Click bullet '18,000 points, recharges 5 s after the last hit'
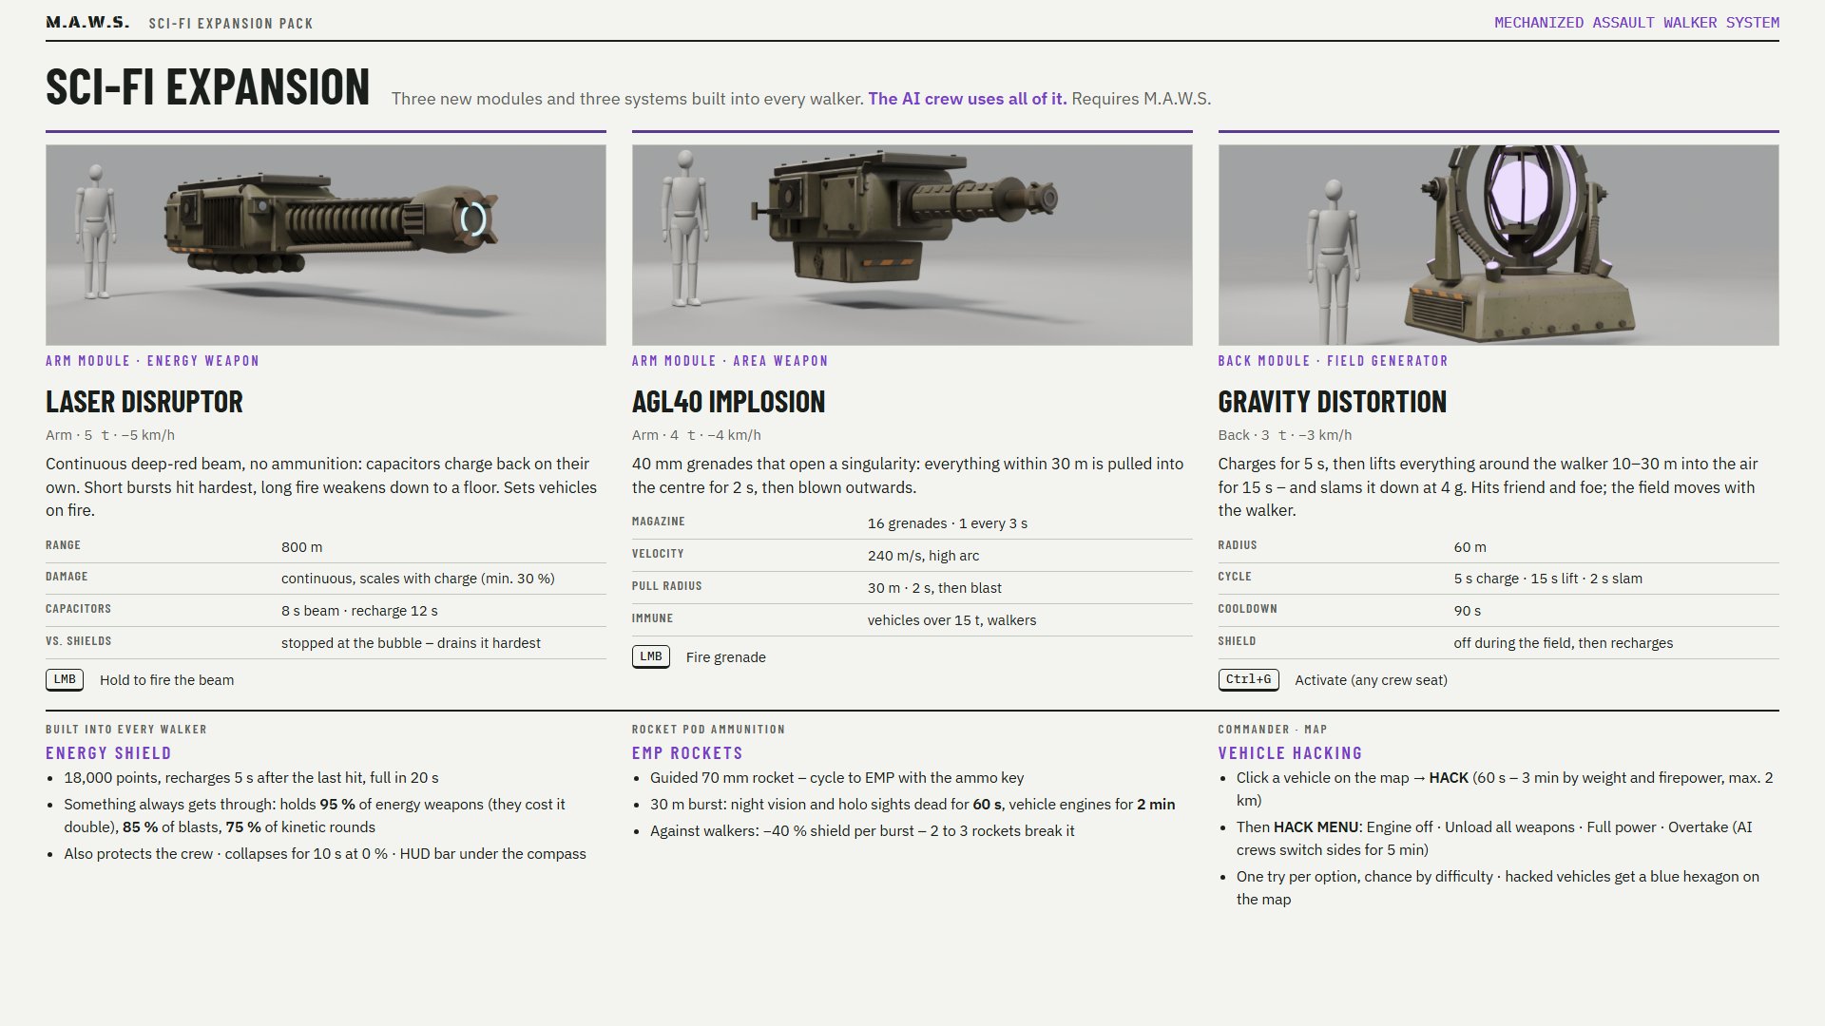Viewport: 1825px width, 1026px height. click(x=251, y=778)
